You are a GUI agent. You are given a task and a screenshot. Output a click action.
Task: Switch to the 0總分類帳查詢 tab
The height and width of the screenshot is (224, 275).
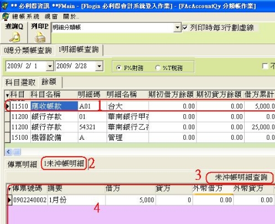28,50
